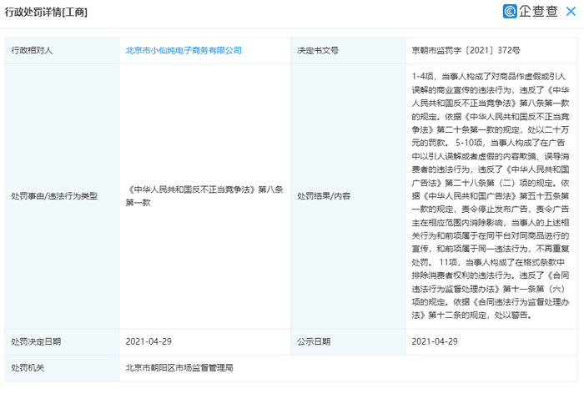Viewport: 584px width, 399px height.
Task: Select the 决定书文号 label cell
Action: pyautogui.click(x=348, y=51)
